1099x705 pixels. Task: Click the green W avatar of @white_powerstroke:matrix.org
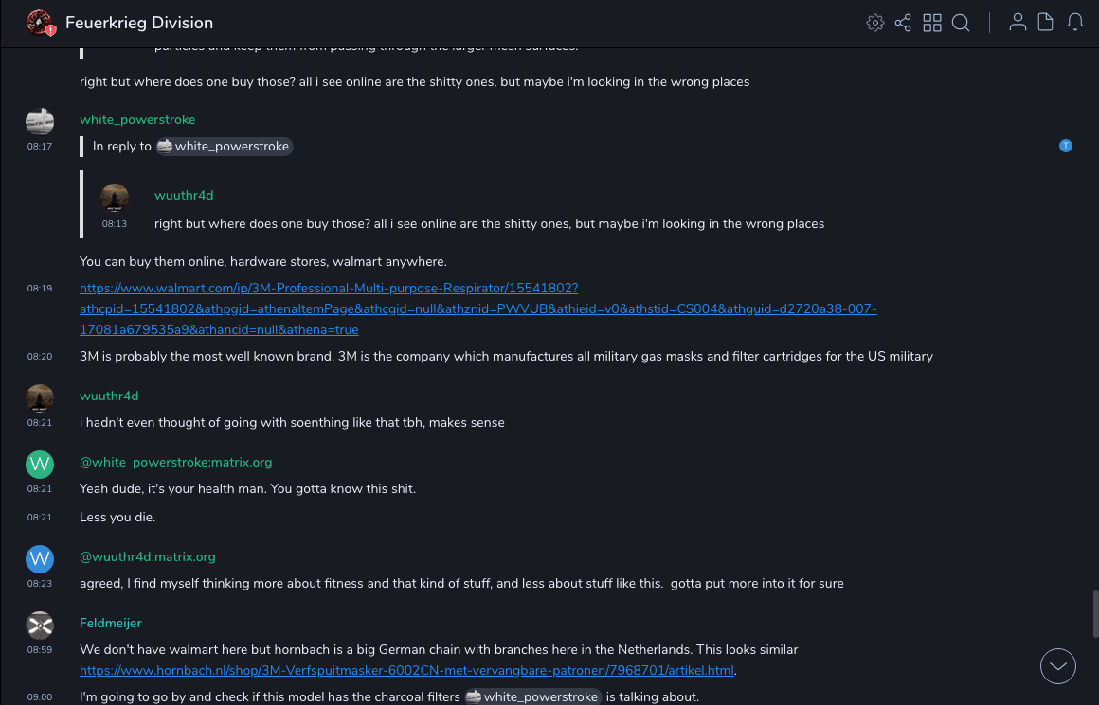click(40, 464)
